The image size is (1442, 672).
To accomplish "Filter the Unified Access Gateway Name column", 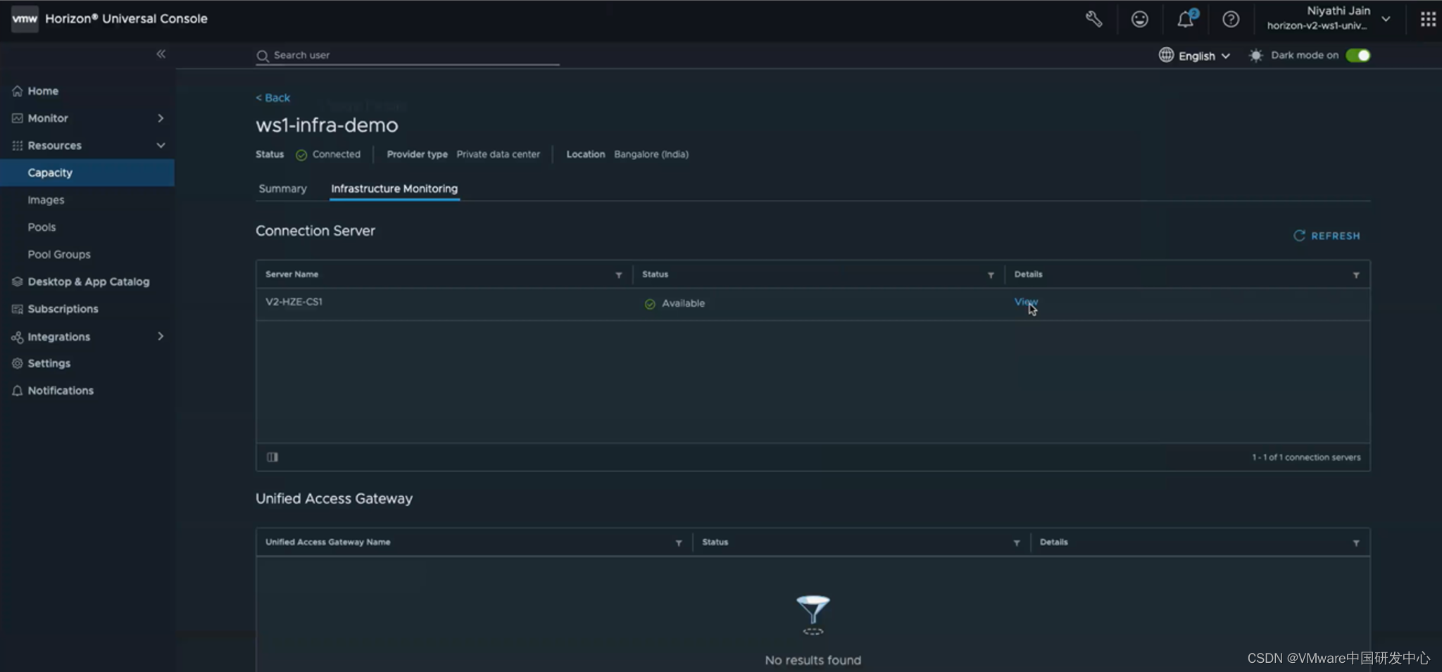I will (679, 543).
